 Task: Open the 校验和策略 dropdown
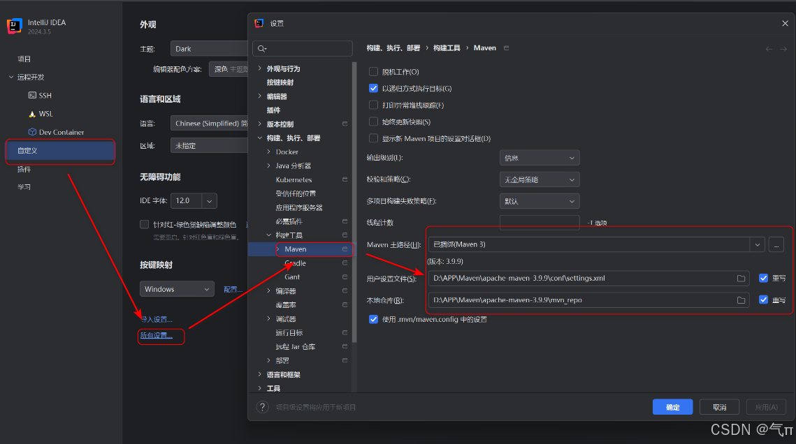coord(539,179)
